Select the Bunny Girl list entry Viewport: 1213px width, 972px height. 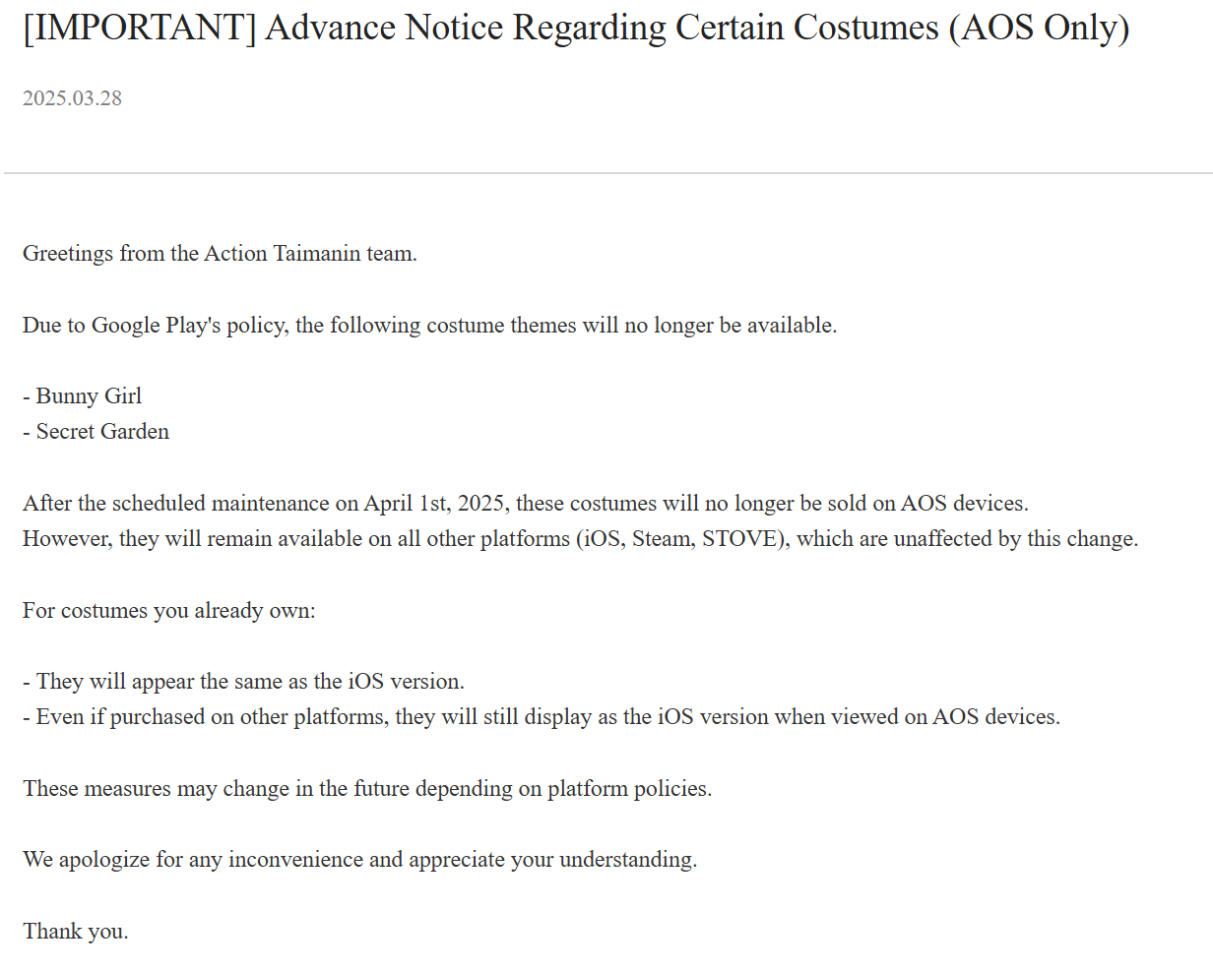click(x=83, y=396)
